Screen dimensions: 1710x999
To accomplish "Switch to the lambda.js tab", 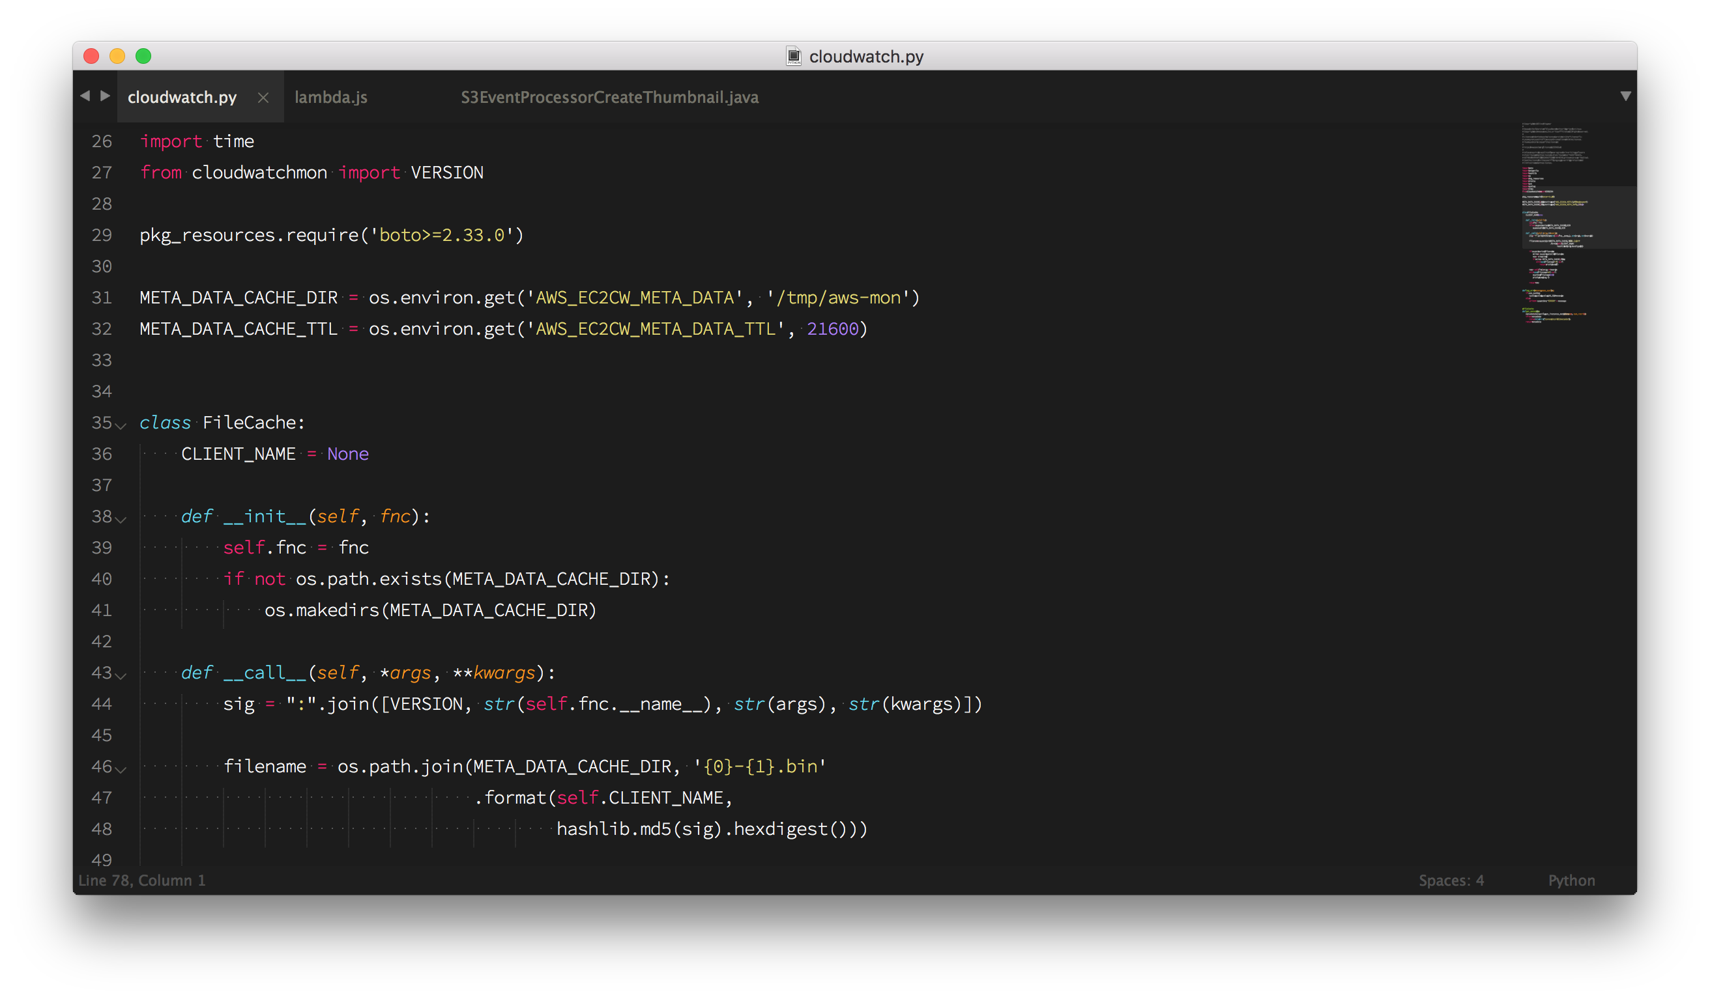I will pos(331,98).
